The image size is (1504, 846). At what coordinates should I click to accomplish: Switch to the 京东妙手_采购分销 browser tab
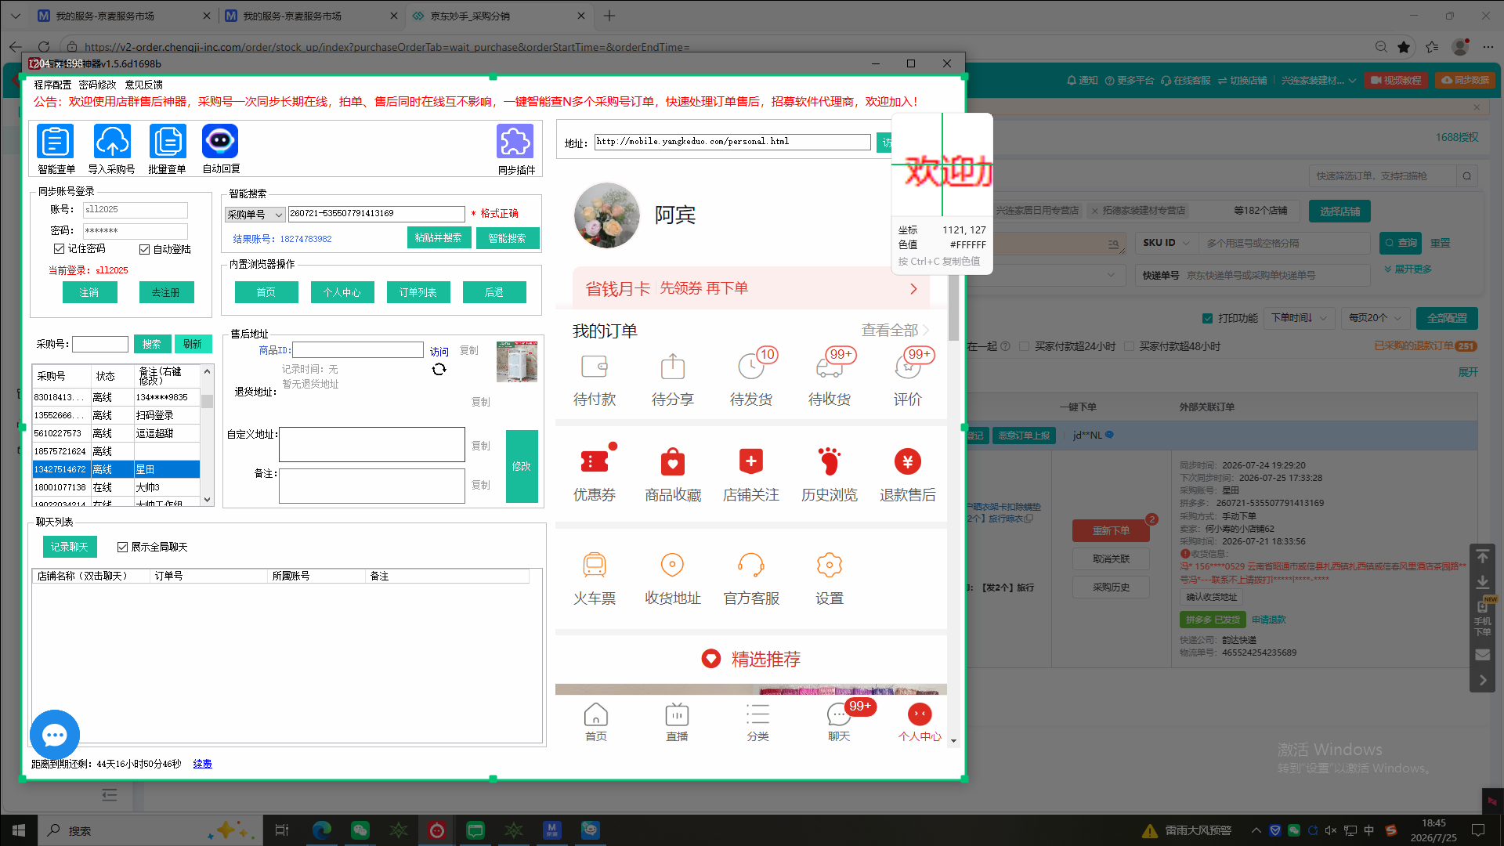(499, 16)
